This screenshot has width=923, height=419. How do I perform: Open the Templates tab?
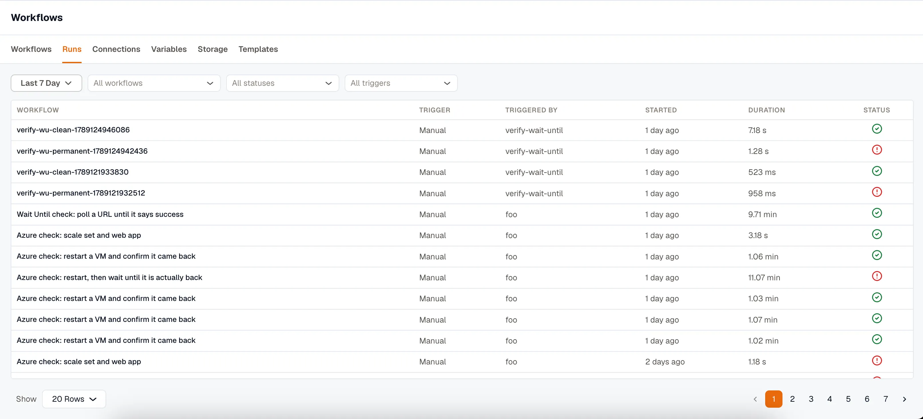(x=258, y=49)
